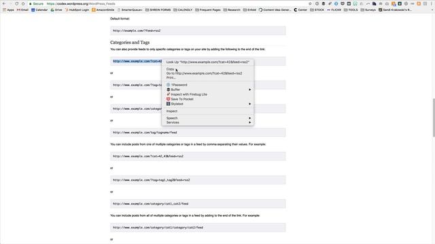Open the Stylebot submenu in context menu
The image size is (435, 244).
(207, 104)
